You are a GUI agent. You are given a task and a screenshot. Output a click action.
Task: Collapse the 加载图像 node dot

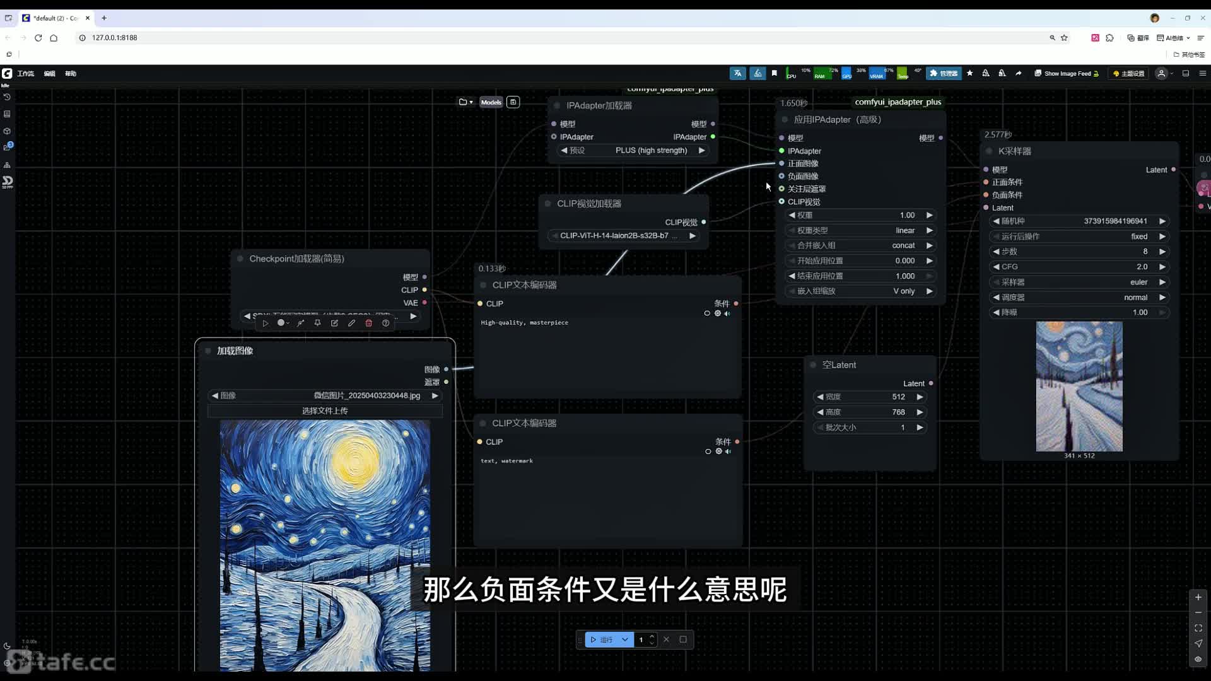[x=208, y=351]
